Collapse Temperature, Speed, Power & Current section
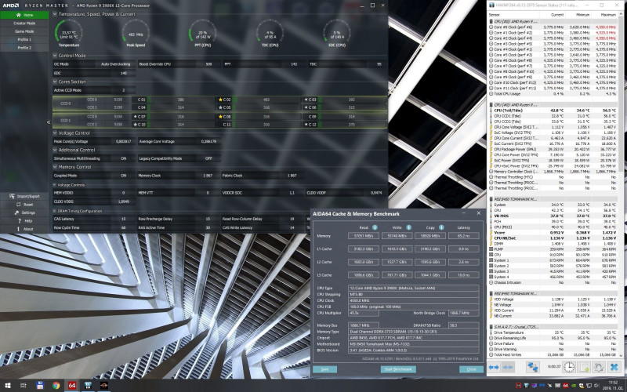This screenshot has height=392, width=627. coord(55,14)
